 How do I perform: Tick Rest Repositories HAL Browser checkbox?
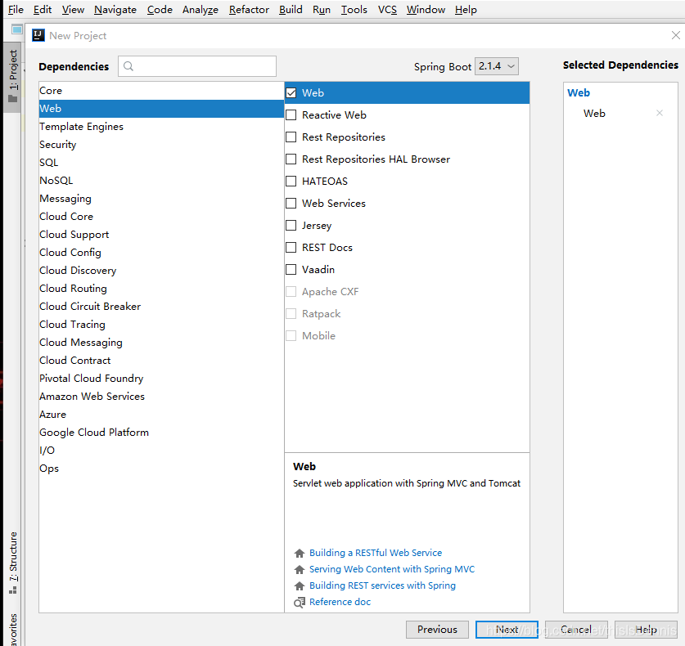(291, 159)
